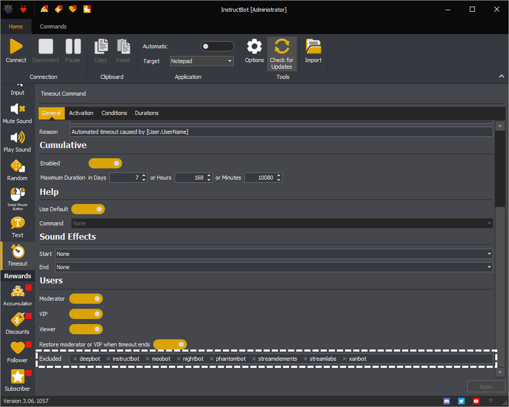The height and width of the screenshot is (407, 509).
Task: Click star subscriber icon in title bar
Action: coord(87,9)
